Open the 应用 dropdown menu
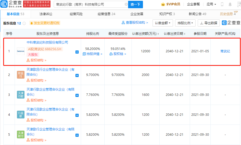Viewport: 241px width, 145px height. tap(211, 5)
